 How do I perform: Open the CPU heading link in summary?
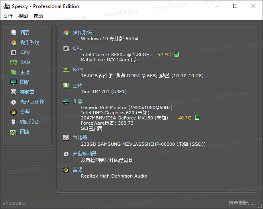pyautogui.click(x=78, y=48)
